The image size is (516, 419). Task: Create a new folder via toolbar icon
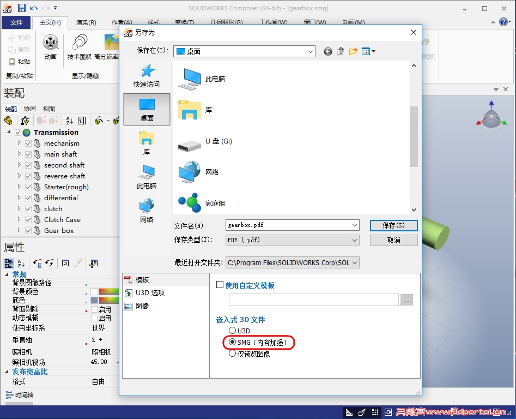click(x=353, y=51)
